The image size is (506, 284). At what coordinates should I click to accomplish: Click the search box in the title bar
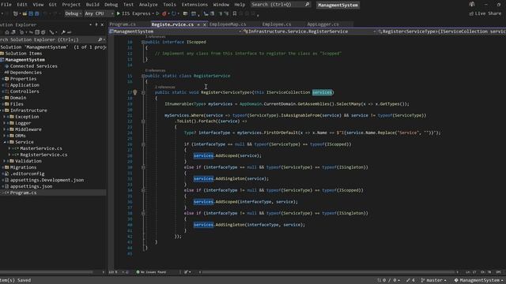[281, 5]
